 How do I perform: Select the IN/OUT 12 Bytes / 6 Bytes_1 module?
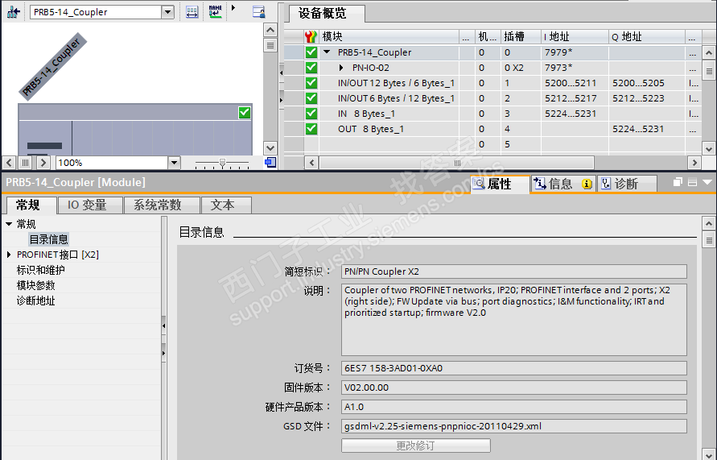(396, 83)
